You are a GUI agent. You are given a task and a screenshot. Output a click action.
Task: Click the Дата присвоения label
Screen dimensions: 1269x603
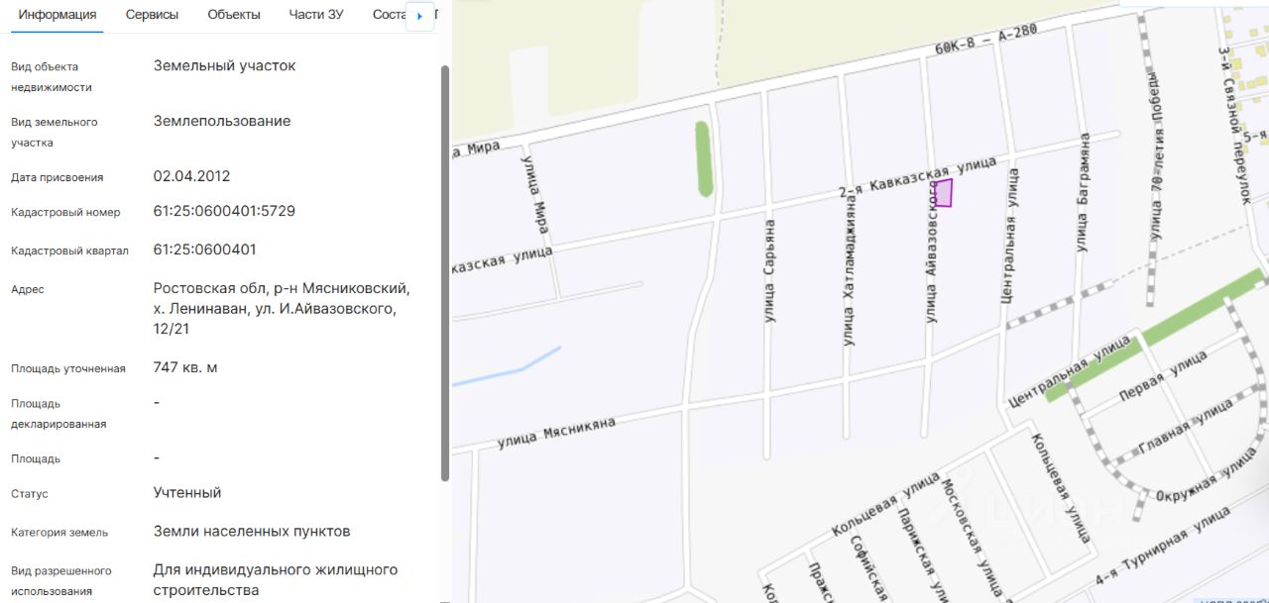coord(57,177)
